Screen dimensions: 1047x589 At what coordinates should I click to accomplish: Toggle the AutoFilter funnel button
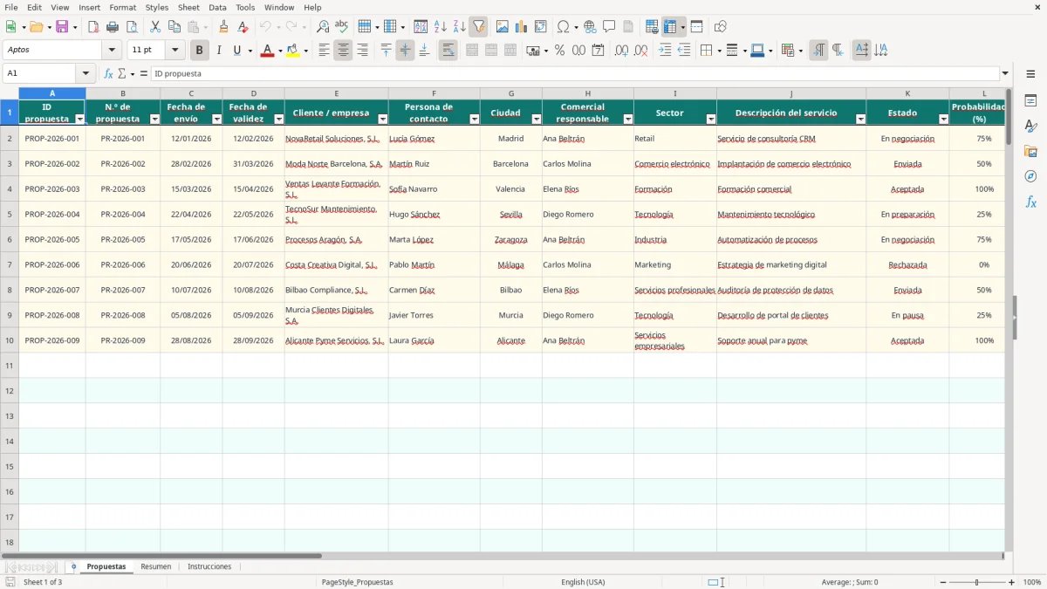[x=479, y=27]
